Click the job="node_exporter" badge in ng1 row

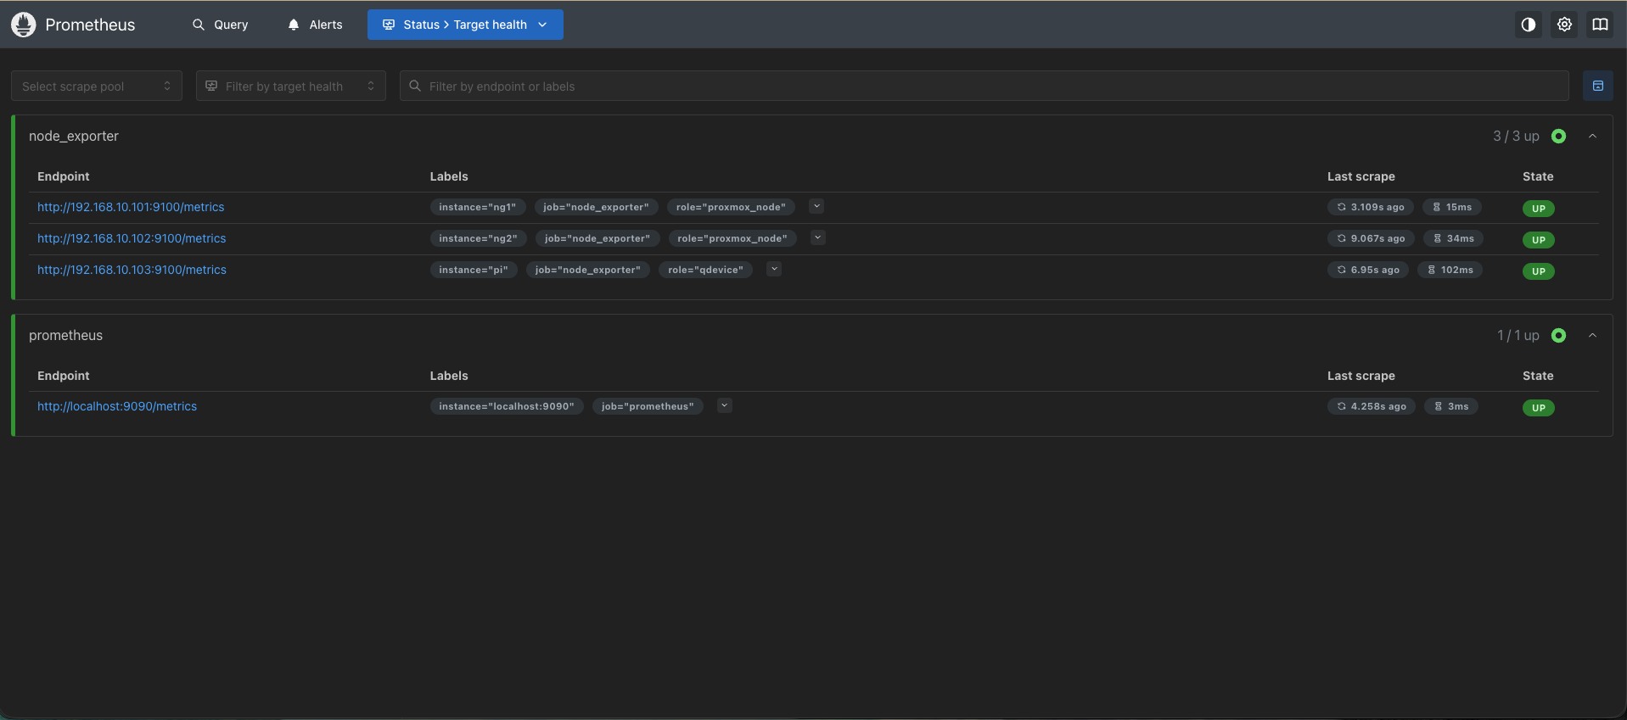[596, 207]
